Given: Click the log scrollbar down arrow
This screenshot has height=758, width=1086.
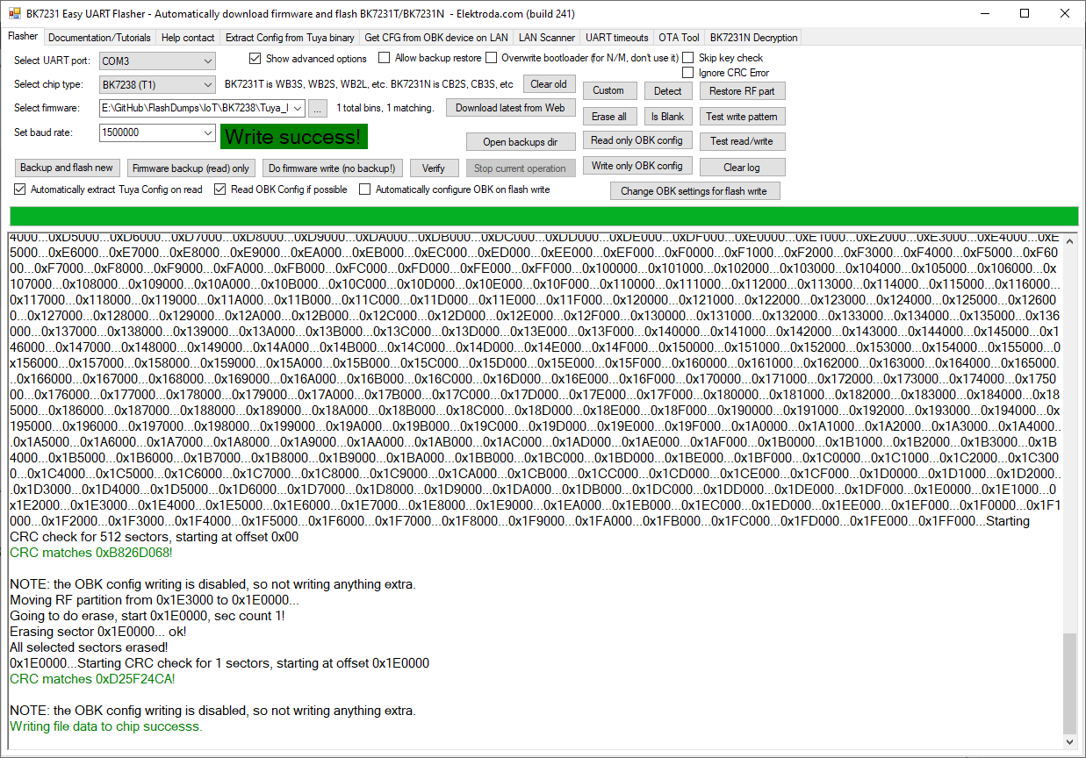Looking at the screenshot, I should [1069, 743].
